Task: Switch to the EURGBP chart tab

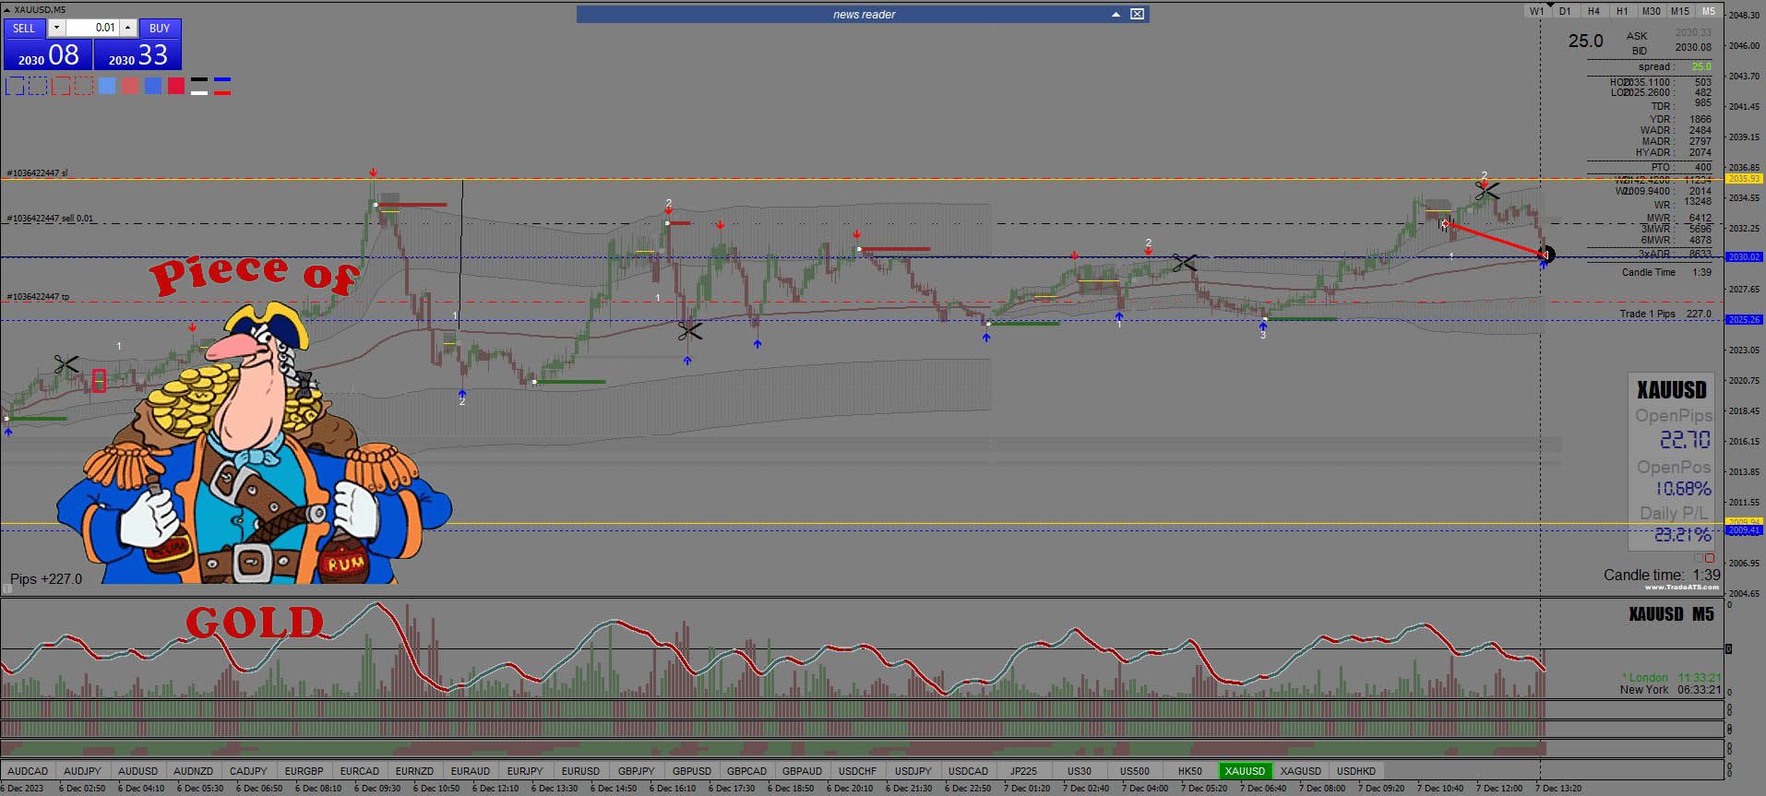Action: (x=304, y=771)
